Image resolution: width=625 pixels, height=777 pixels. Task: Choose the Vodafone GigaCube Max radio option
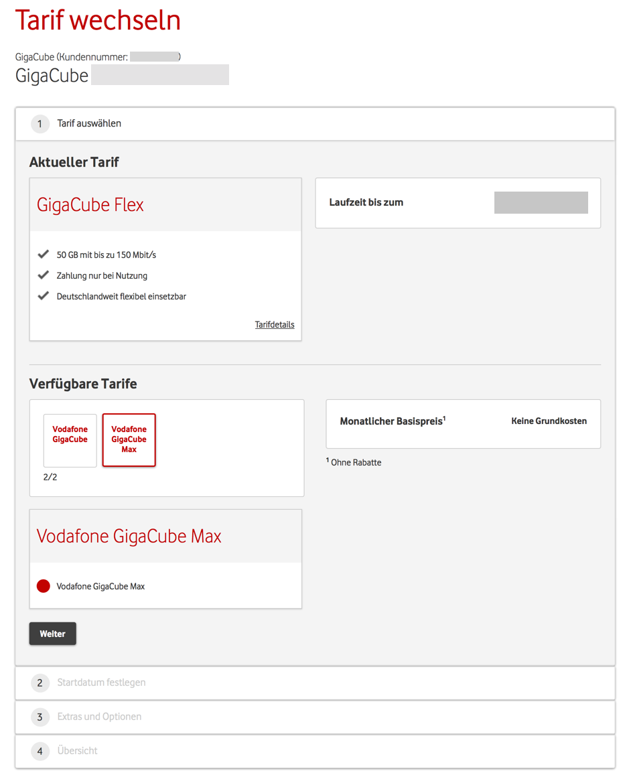point(44,586)
